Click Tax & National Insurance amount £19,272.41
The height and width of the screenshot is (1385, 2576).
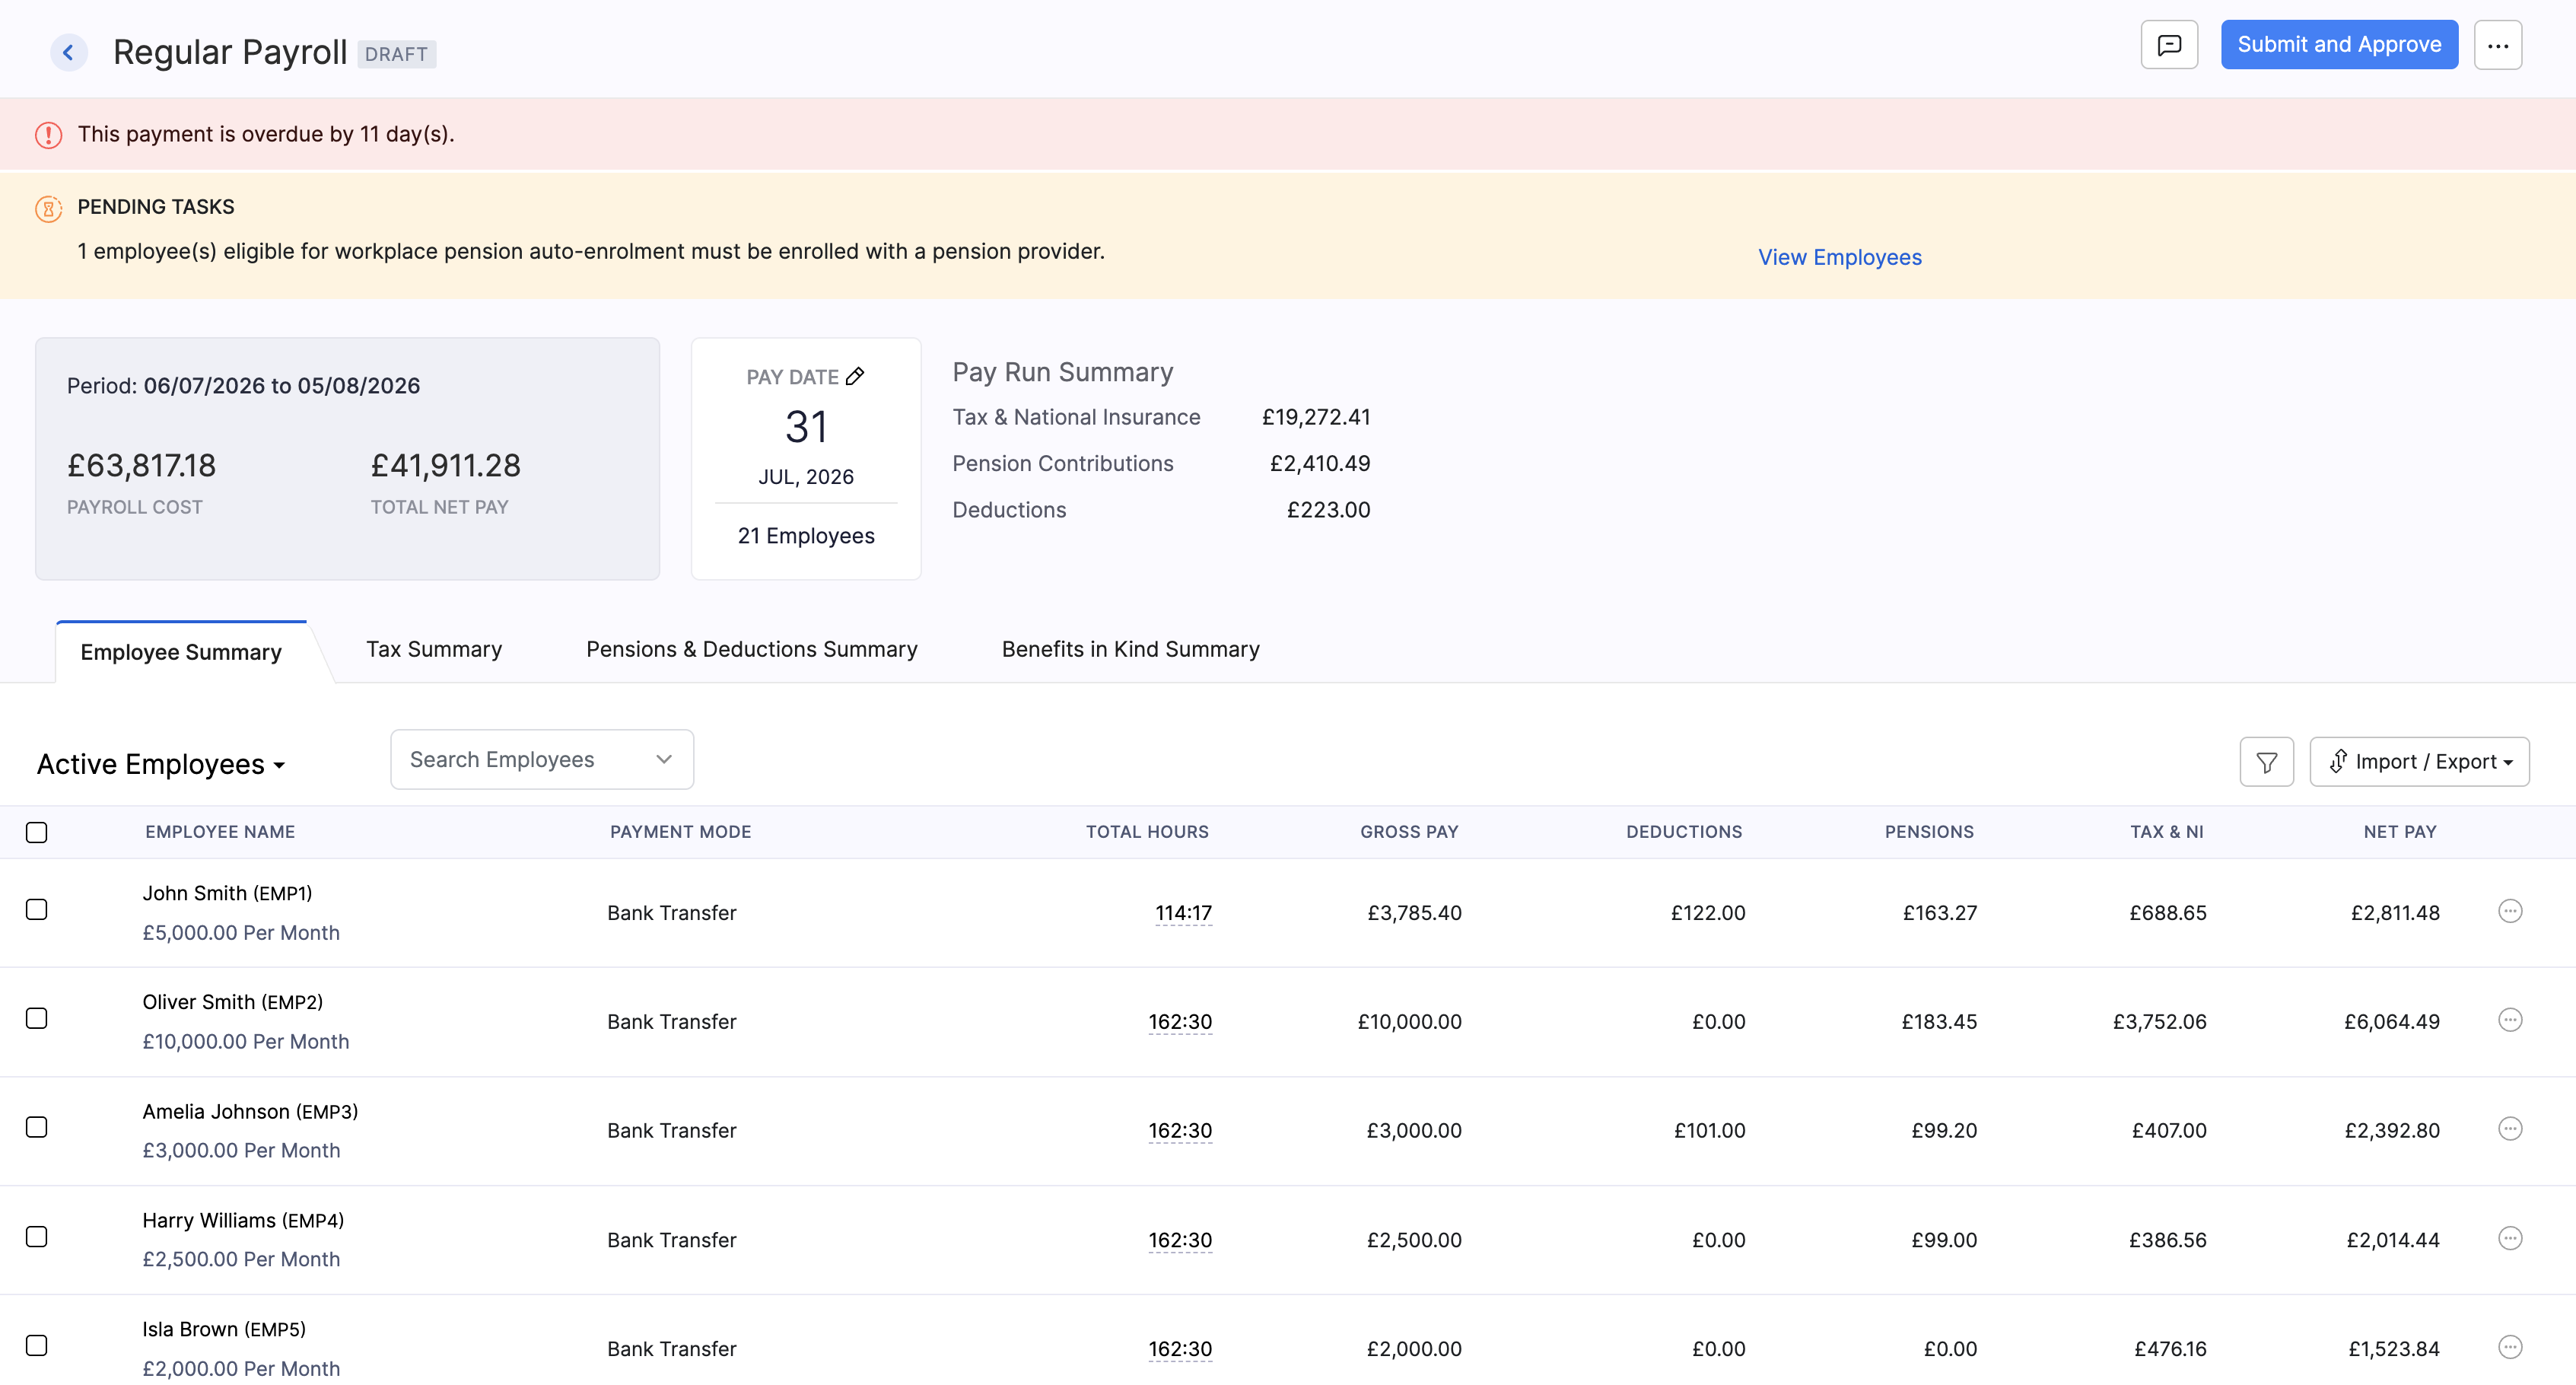[x=1316, y=417]
